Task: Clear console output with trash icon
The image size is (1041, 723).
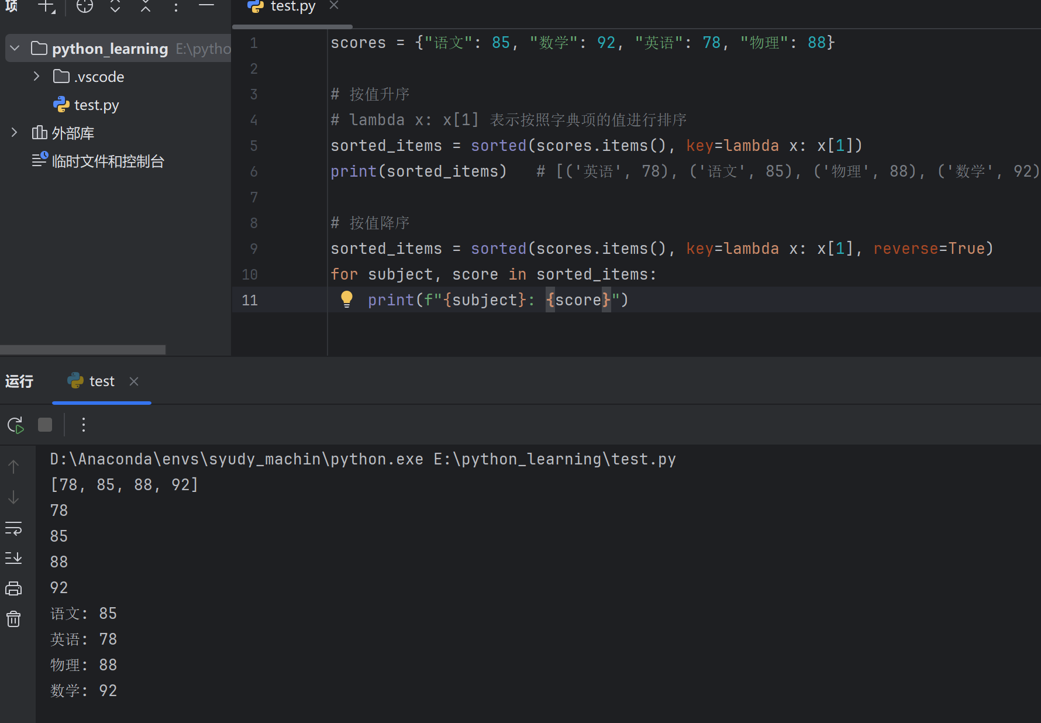Action: (13, 619)
